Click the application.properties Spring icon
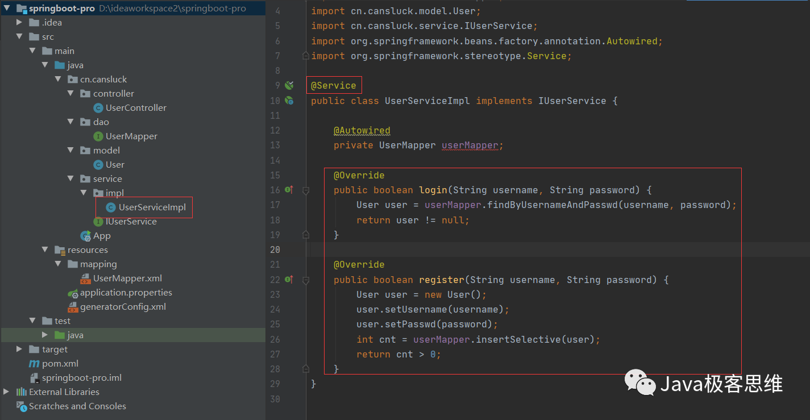This screenshot has height=420, width=810. tap(73, 293)
